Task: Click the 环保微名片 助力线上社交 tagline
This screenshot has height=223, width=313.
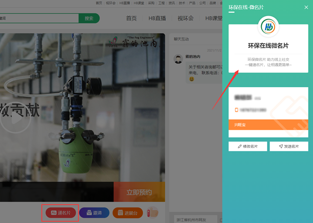Action: (x=268, y=59)
